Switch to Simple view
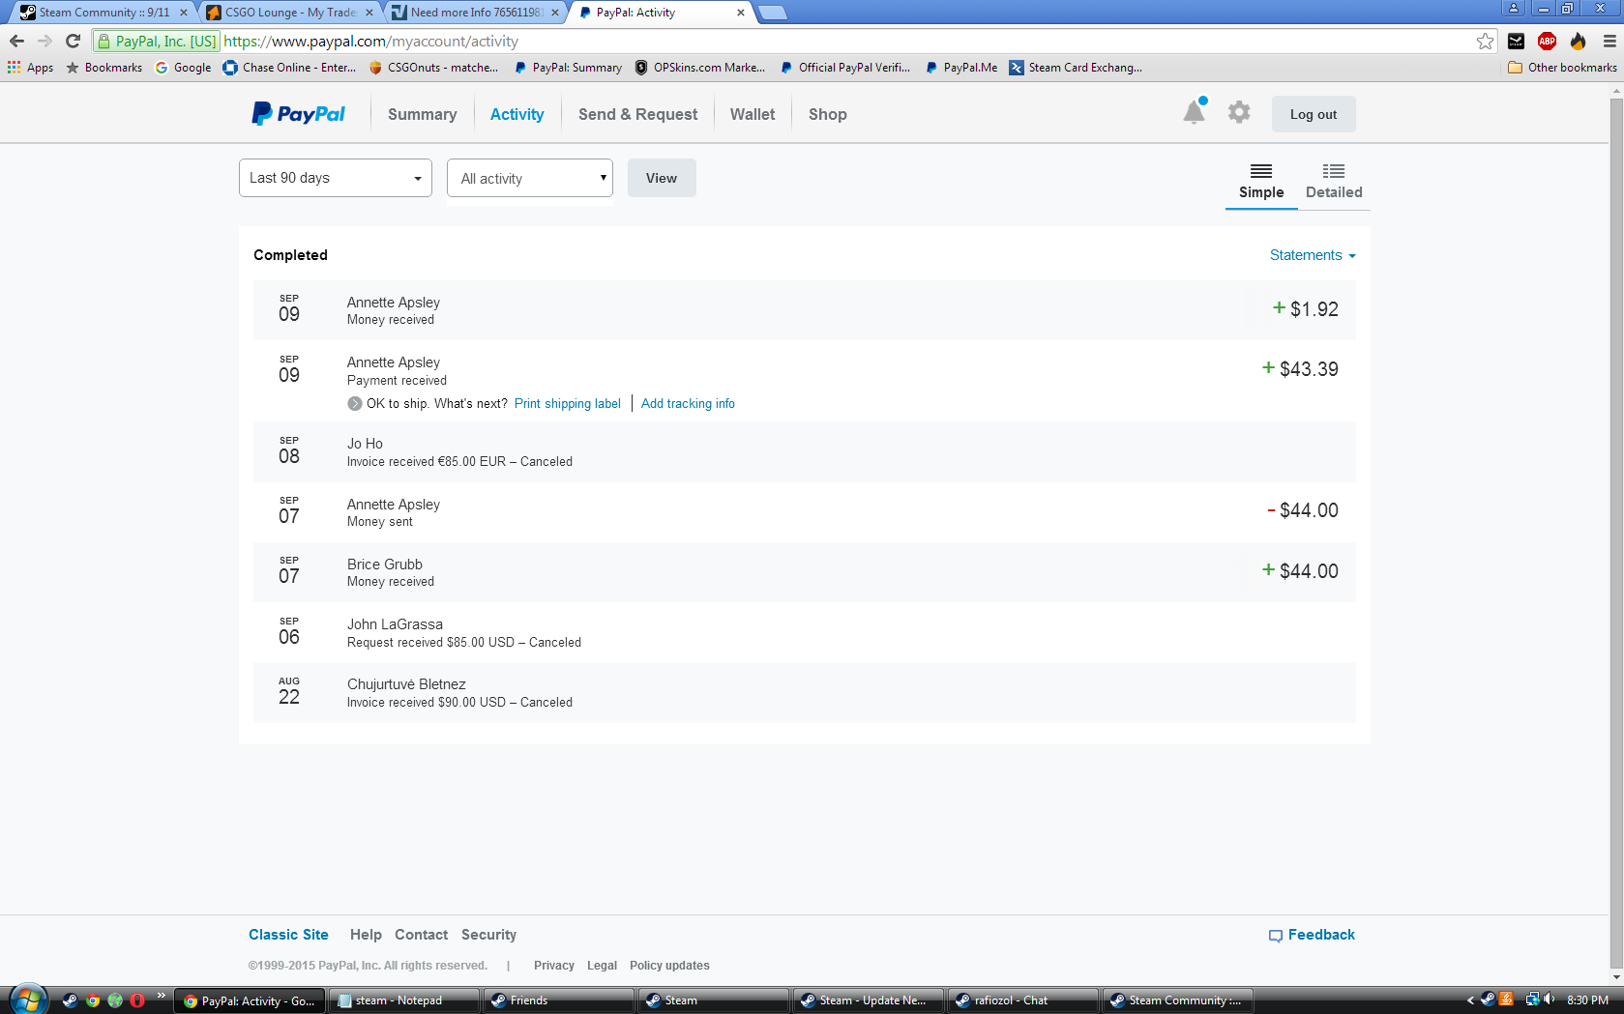This screenshot has height=1014, width=1624. [1260, 181]
